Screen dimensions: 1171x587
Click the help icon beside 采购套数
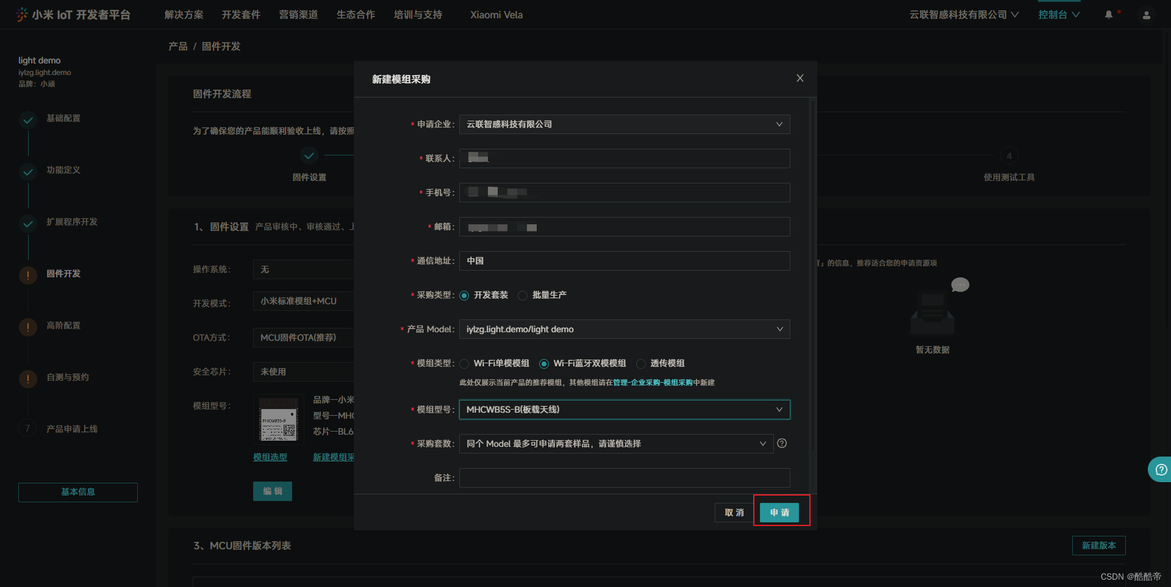pyautogui.click(x=782, y=443)
